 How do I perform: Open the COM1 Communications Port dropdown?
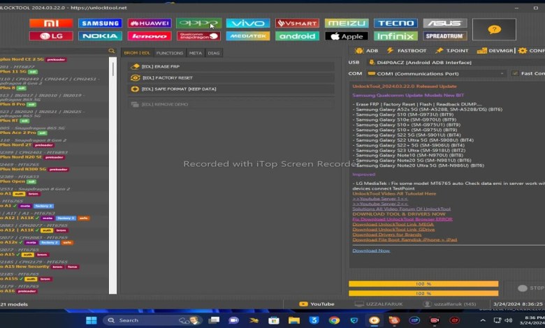[x=436, y=73]
